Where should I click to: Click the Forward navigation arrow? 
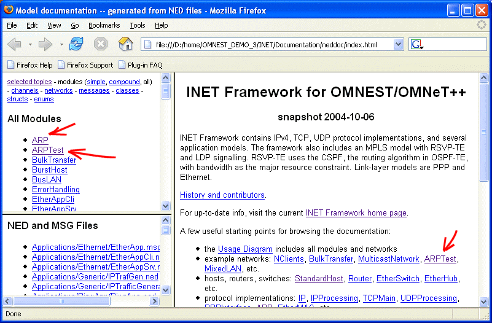45,44
